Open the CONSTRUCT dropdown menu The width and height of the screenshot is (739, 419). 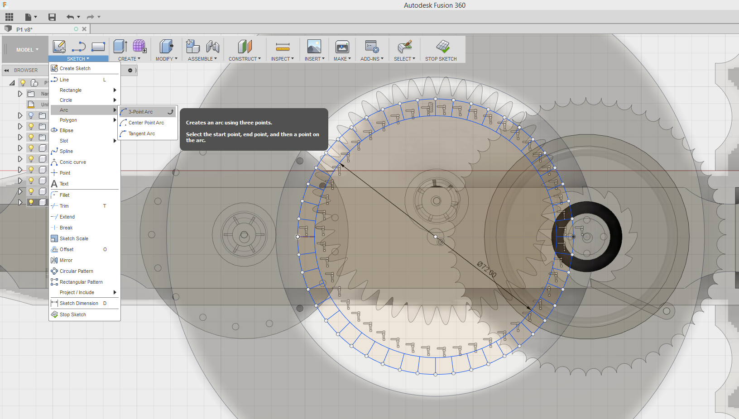(245, 59)
